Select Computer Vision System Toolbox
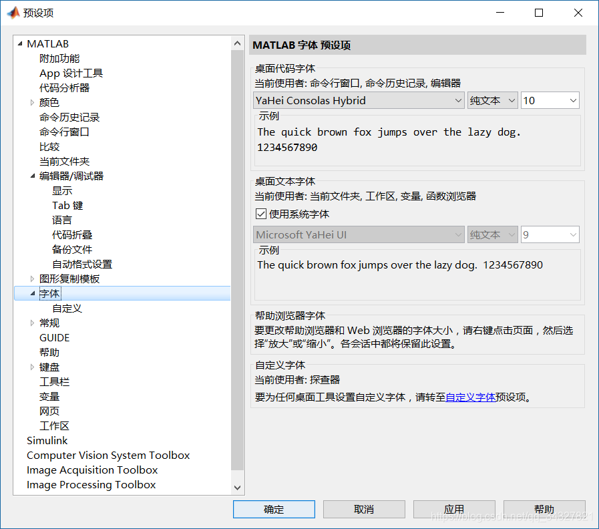The image size is (599, 529). 108,456
